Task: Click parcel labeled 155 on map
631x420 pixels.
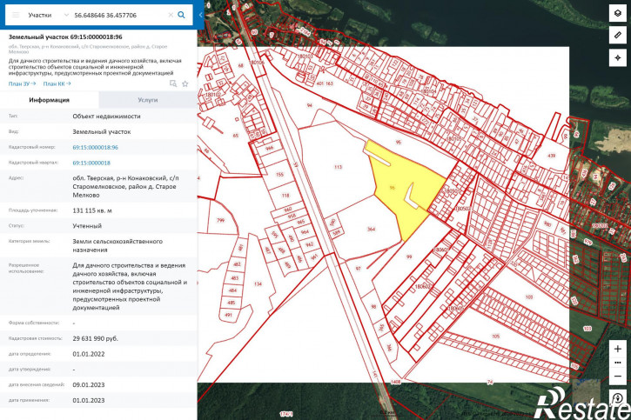Action: (279, 175)
